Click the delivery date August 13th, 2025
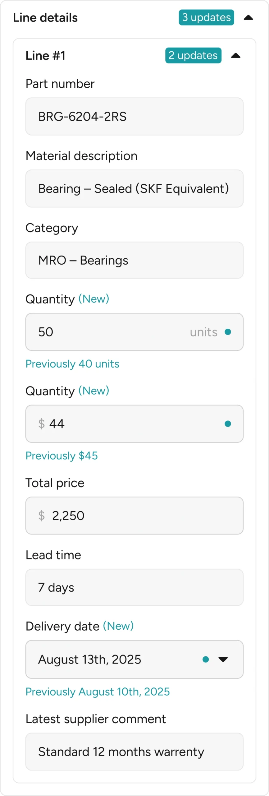The image size is (269, 796). click(x=90, y=659)
